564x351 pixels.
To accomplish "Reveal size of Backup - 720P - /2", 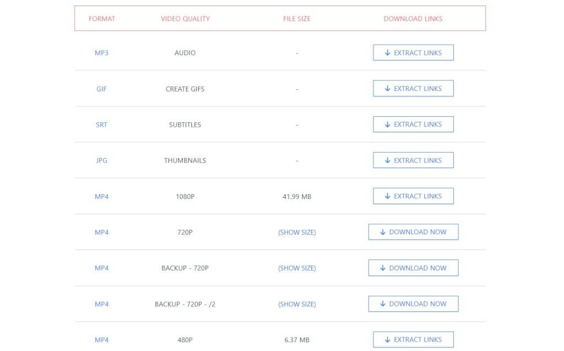I will pos(297,304).
